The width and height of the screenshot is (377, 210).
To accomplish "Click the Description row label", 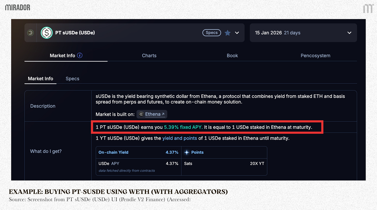I will pos(43,106).
